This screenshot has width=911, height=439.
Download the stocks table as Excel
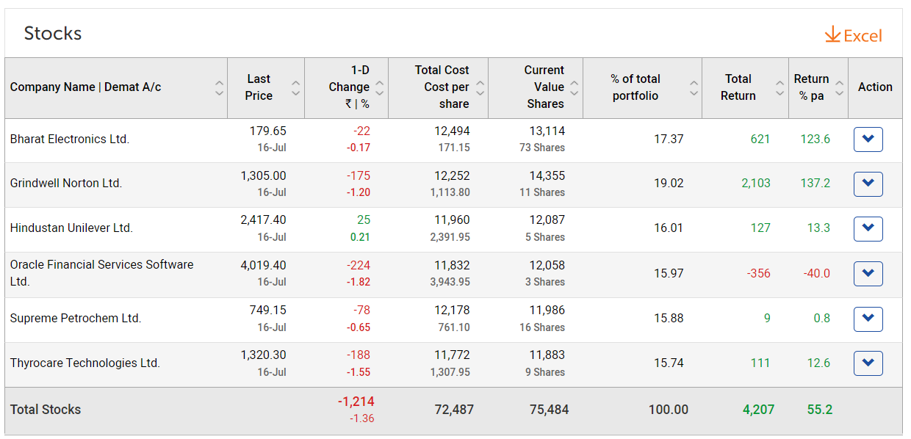[x=853, y=35]
